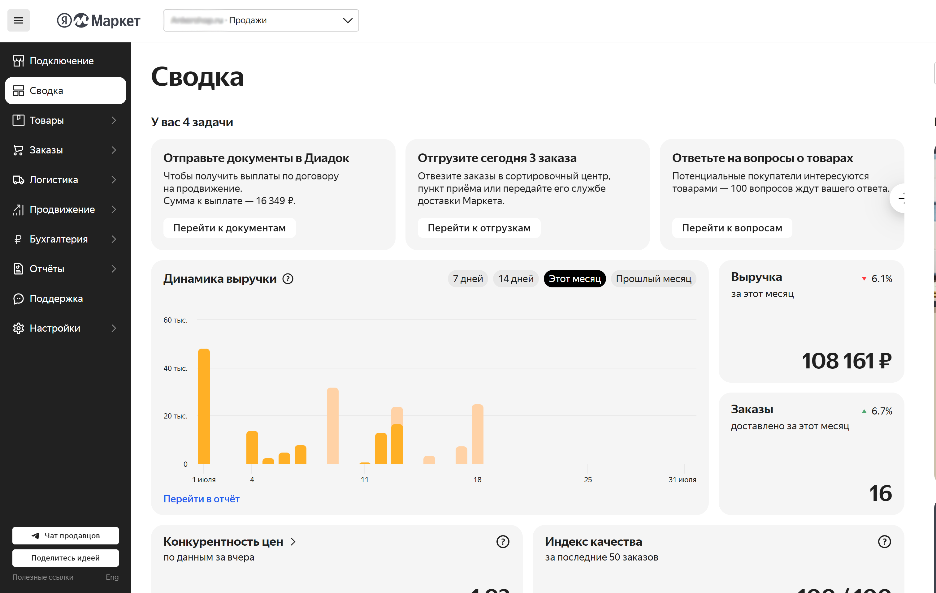This screenshot has width=936, height=593.
Task: Click the Выручка 108 161 ₽ card
Action: tap(811, 321)
